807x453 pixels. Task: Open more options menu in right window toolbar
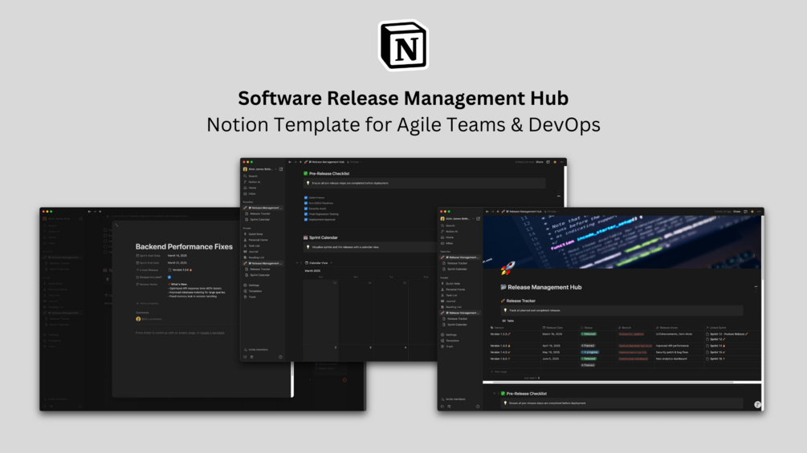pyautogui.click(x=759, y=211)
